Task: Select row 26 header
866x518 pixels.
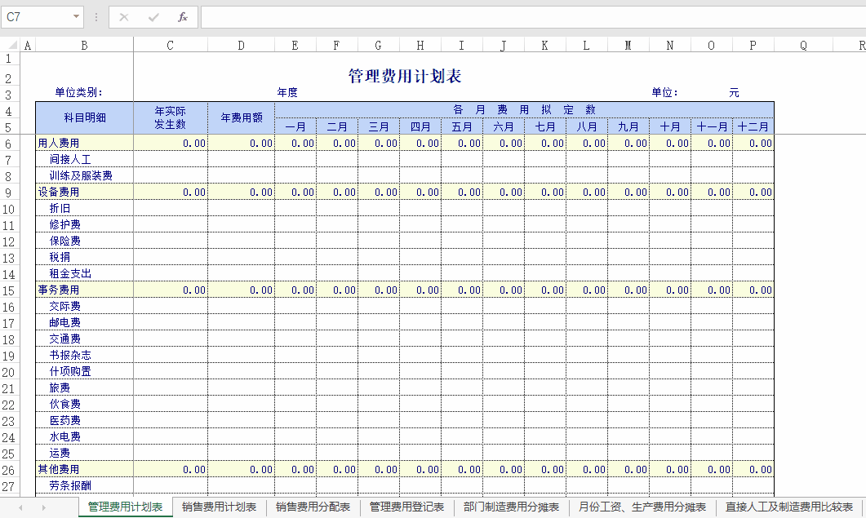Action: pos(8,470)
